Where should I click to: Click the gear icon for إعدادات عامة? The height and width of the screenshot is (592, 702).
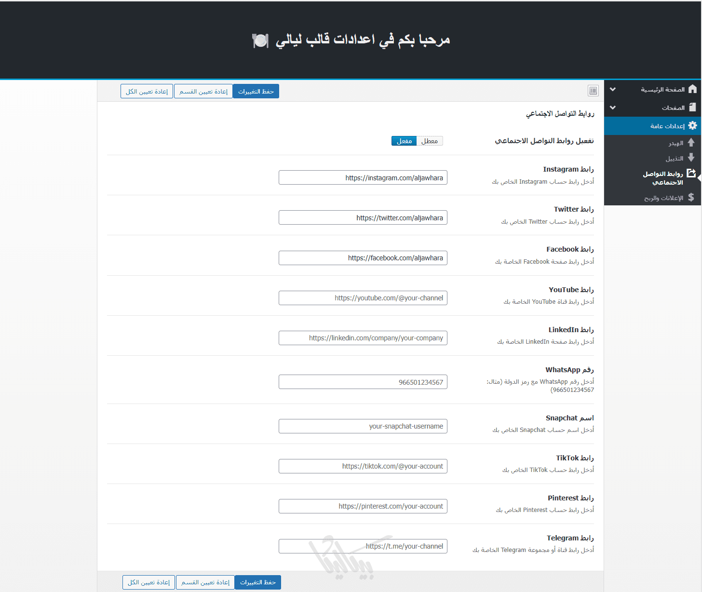point(692,126)
